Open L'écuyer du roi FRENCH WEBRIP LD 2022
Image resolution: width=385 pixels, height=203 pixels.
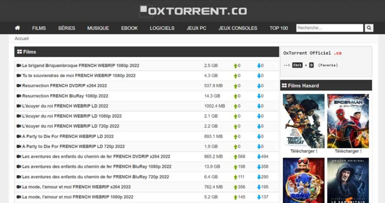click(x=65, y=106)
